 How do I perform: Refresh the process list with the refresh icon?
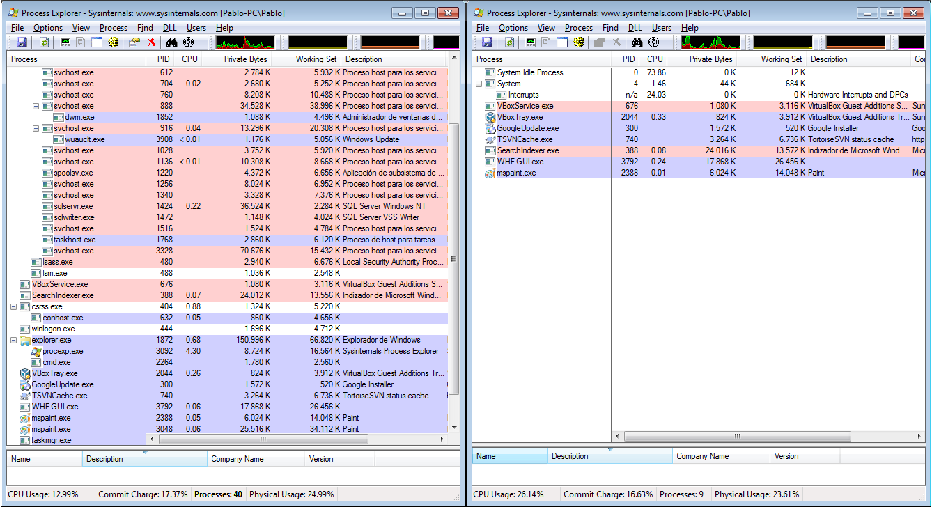click(43, 42)
